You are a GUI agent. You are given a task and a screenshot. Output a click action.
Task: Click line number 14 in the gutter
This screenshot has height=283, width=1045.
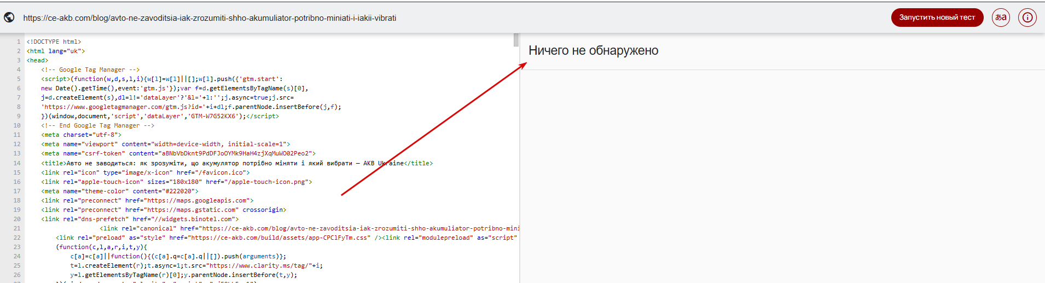point(17,163)
